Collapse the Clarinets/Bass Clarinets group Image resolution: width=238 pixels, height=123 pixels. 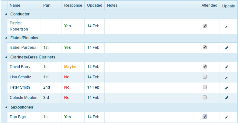click(x=6, y=57)
